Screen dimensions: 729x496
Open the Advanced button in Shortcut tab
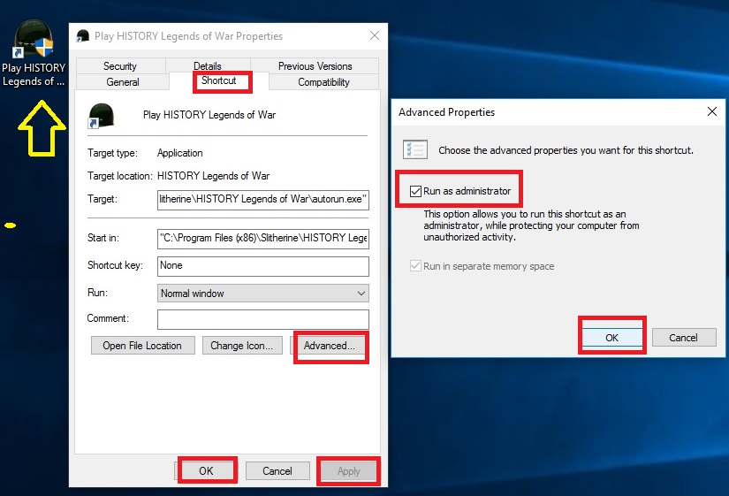[x=330, y=346]
